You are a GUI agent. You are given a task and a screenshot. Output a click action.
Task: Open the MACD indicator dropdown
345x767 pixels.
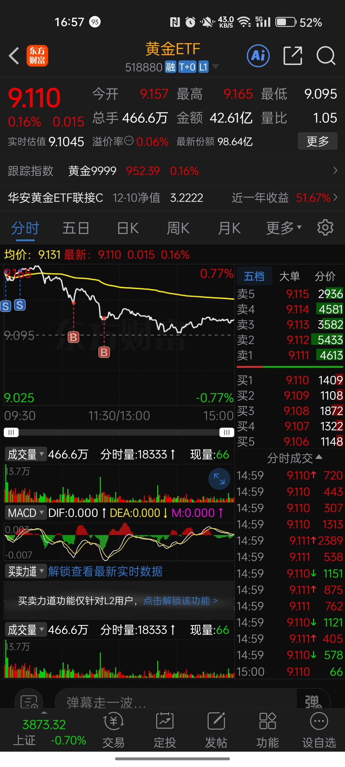[x=26, y=513]
